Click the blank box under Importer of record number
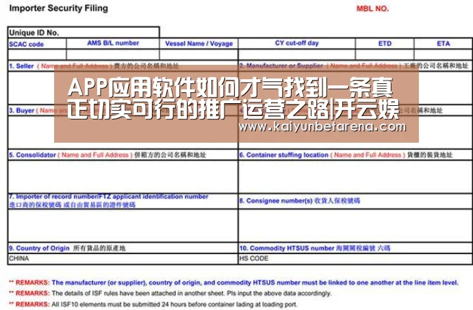Screen dimensions: 473x310 123,225
